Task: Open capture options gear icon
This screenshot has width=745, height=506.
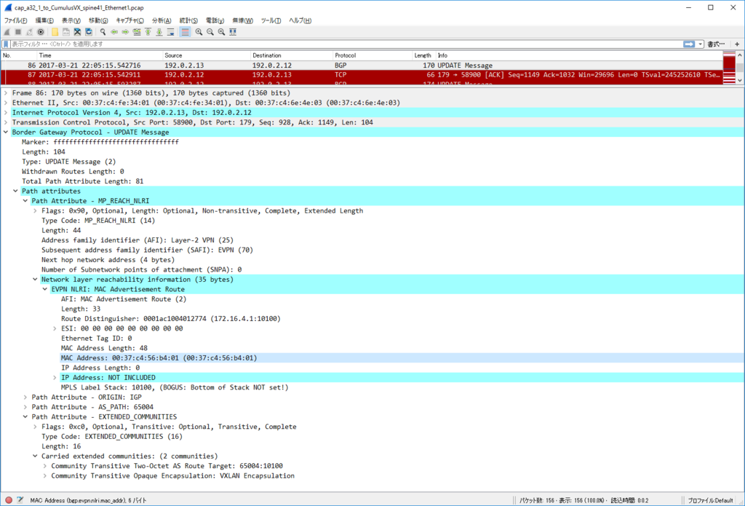Action: 41,32
